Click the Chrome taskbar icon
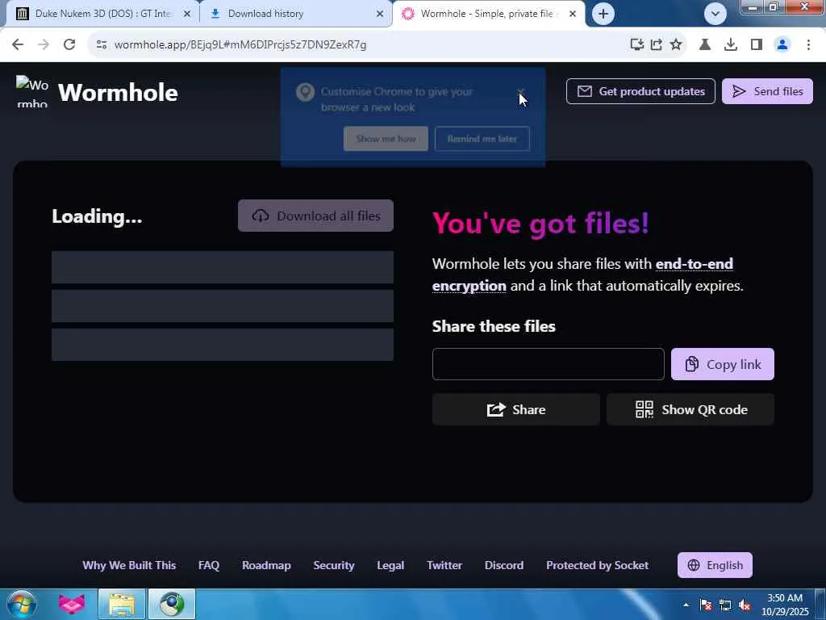Viewport: 826px width, 620px height. click(x=172, y=604)
